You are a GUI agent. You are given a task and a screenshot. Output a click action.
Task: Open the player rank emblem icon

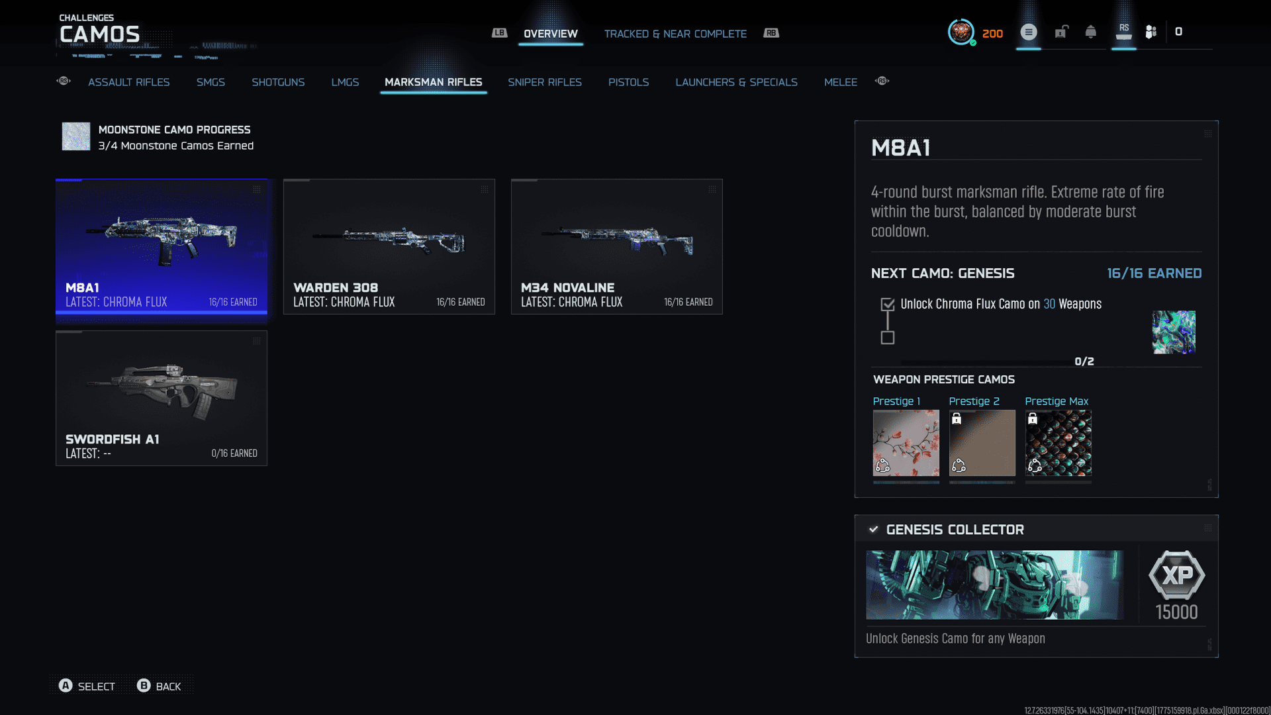(961, 32)
